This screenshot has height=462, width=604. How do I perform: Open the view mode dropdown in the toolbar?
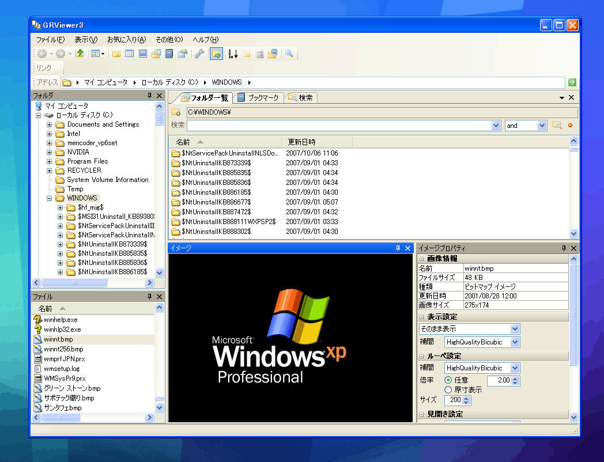(103, 54)
